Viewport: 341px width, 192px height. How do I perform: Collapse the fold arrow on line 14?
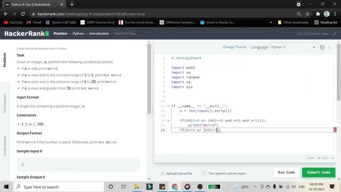coord(168,121)
